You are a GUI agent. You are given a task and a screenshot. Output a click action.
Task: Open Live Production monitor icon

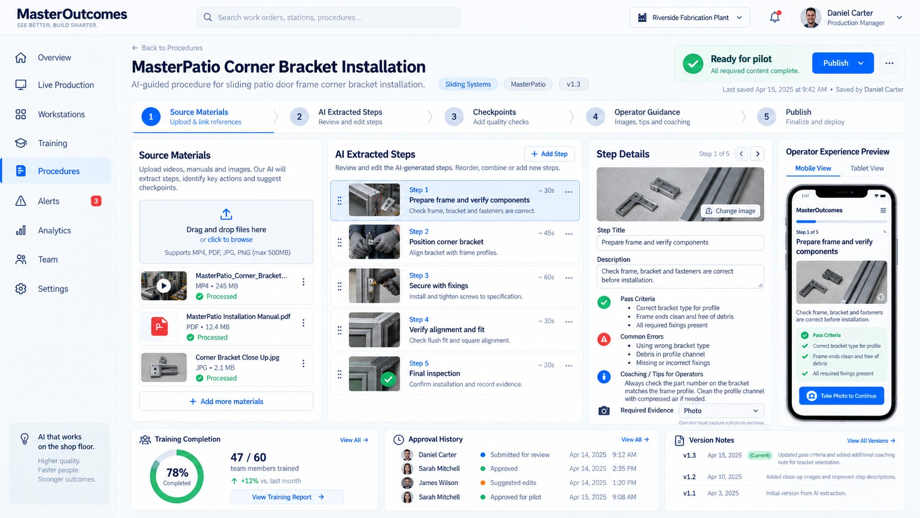click(x=21, y=85)
